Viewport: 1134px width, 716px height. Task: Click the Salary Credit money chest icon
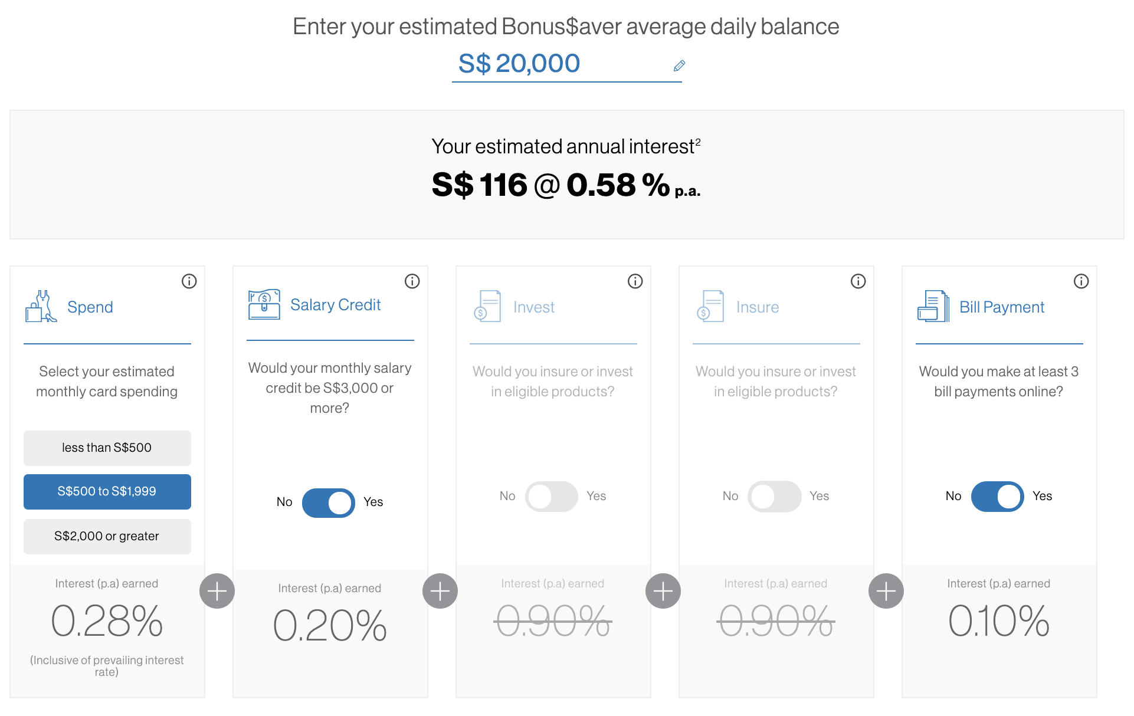264,304
